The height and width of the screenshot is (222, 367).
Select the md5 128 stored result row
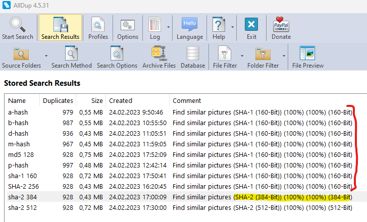(x=21, y=154)
